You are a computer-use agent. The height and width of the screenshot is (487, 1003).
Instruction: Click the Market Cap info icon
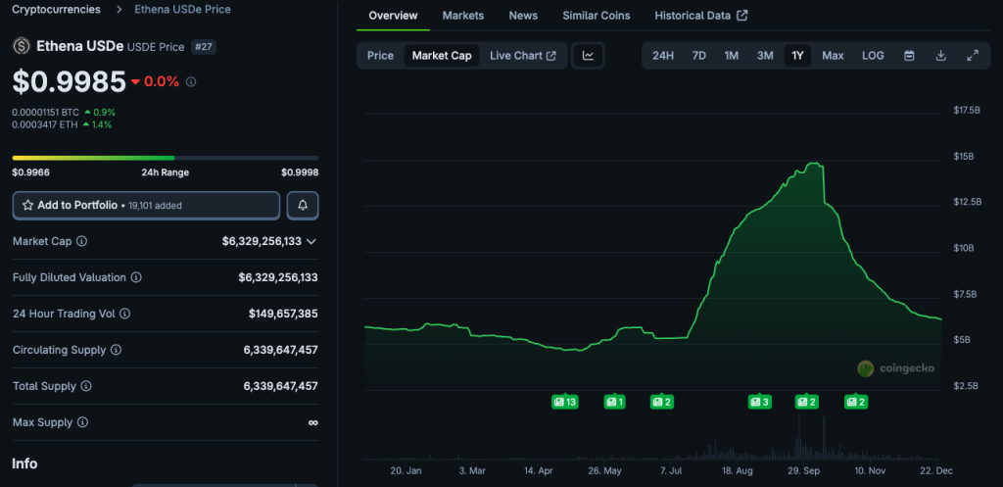(82, 241)
